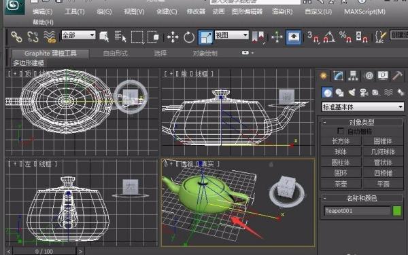Open the Hierarchy command panel tab
The height and width of the screenshot is (255, 408).
tap(353, 76)
